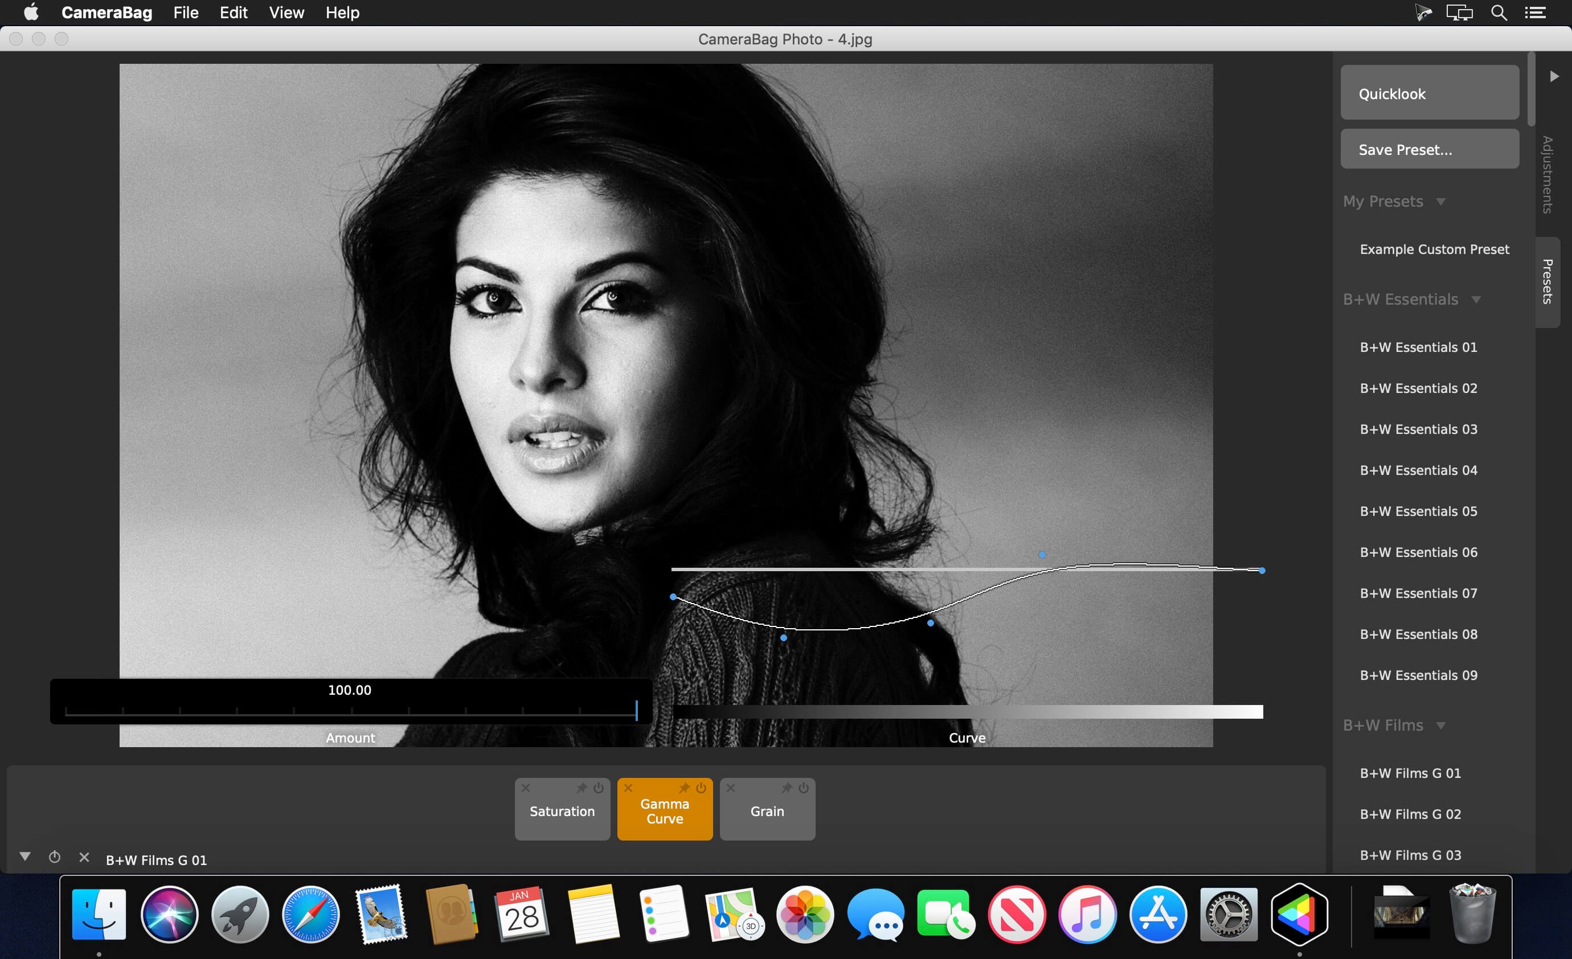Open Launchpad from the Dock

coord(240,915)
